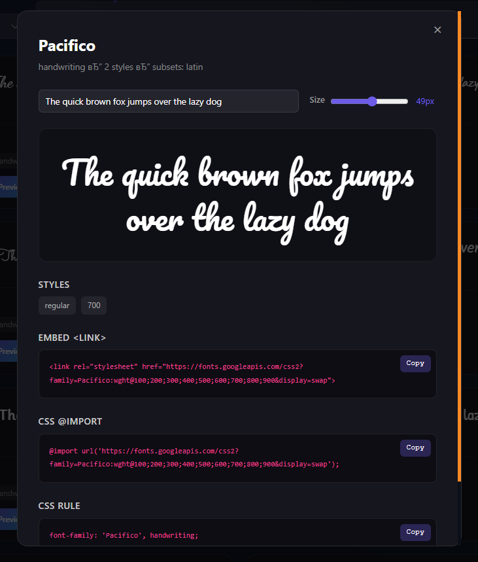Select the regular style chip
Image resolution: width=478 pixels, height=562 pixels.
[x=57, y=306]
